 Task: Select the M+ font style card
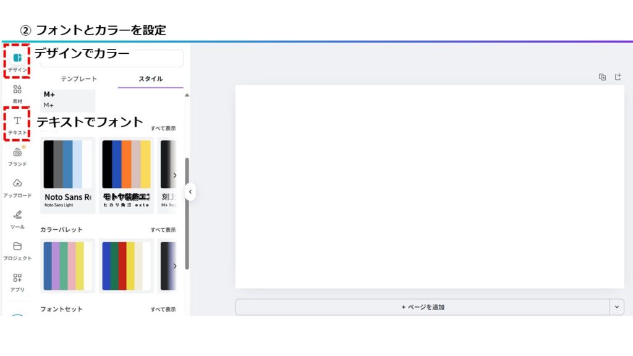point(68,100)
